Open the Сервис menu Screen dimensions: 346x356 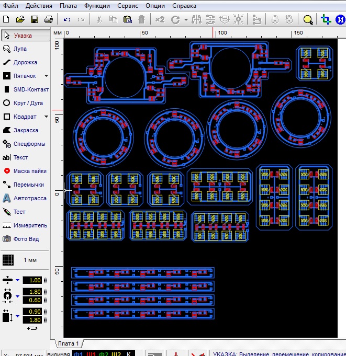pyautogui.click(x=128, y=6)
